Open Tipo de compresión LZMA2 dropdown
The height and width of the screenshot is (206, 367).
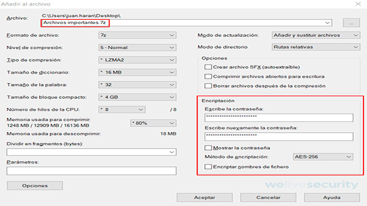point(137,60)
